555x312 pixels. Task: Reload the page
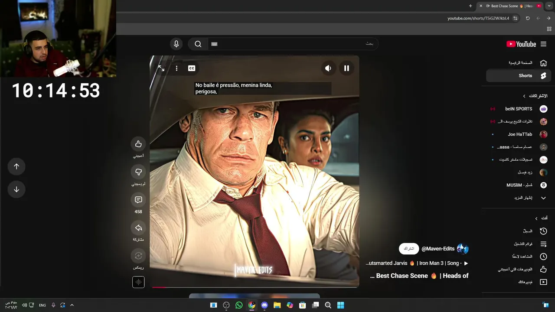click(528, 18)
